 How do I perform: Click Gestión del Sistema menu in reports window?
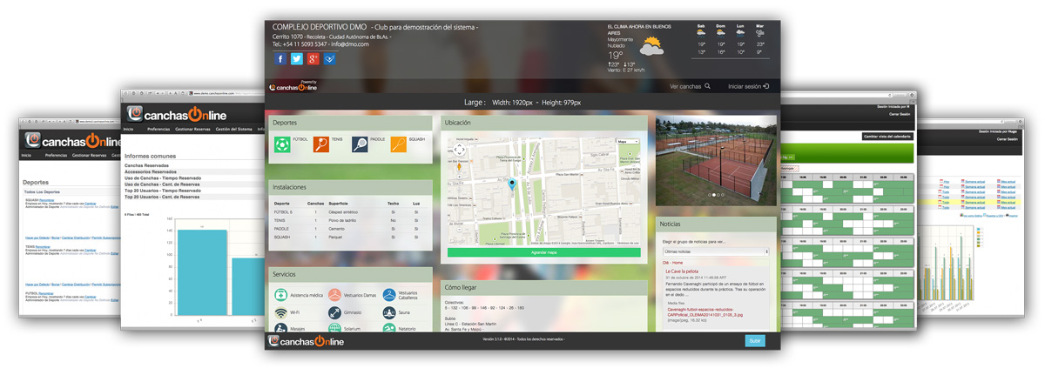click(x=233, y=129)
